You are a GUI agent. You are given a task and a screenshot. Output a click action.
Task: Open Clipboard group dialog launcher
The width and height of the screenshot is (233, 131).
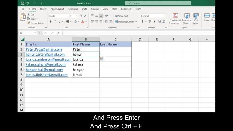pyautogui.click(x=46, y=28)
